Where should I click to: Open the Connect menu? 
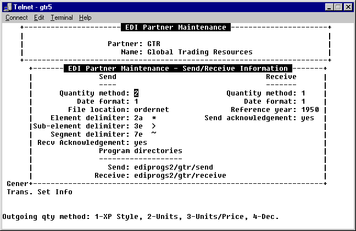(x=16, y=18)
